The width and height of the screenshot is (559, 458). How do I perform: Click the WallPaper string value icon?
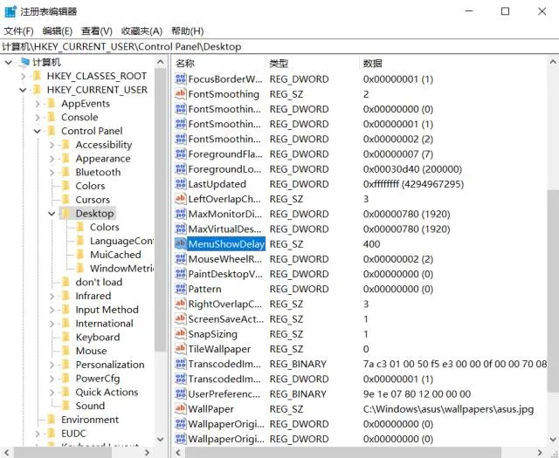pos(181,408)
